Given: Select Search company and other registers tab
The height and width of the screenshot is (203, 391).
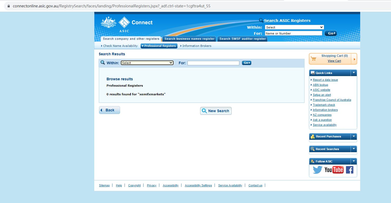Looking at the screenshot, I should 131,39.
